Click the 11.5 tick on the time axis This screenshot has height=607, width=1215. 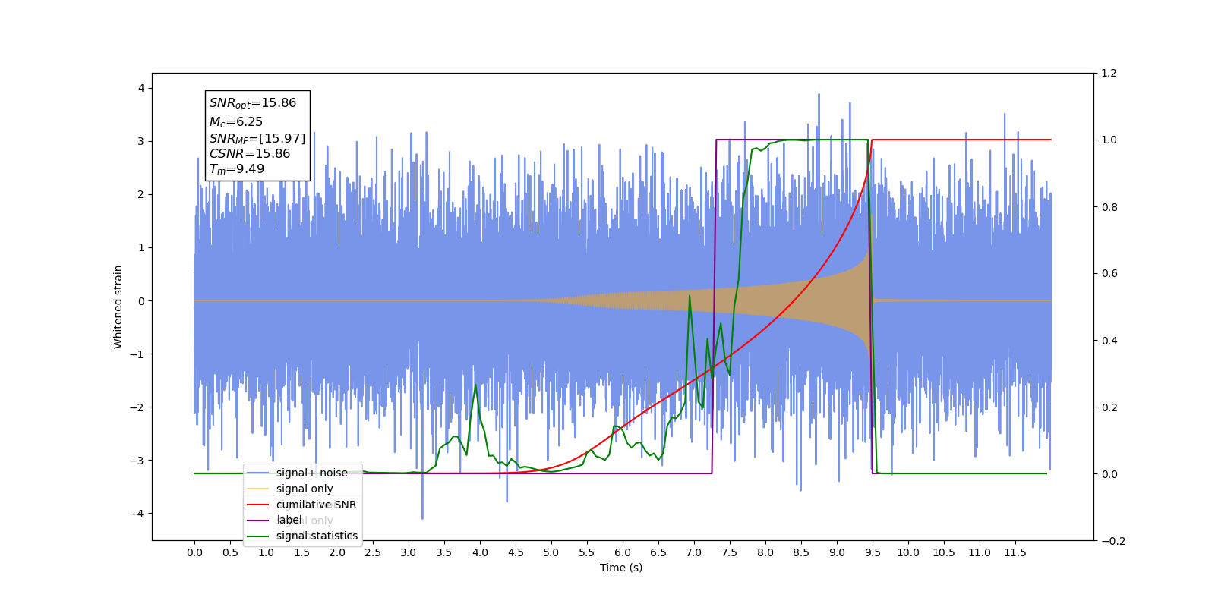tap(1015, 552)
